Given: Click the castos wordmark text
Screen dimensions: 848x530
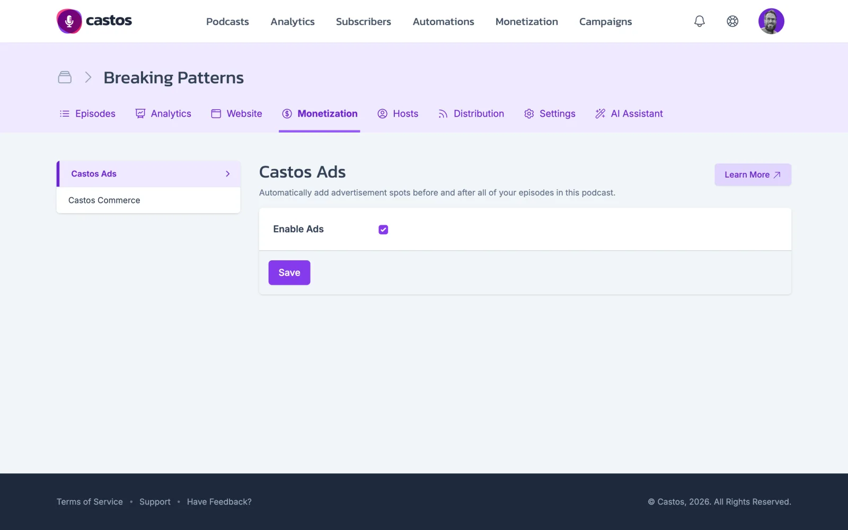Looking at the screenshot, I should 109,21.
